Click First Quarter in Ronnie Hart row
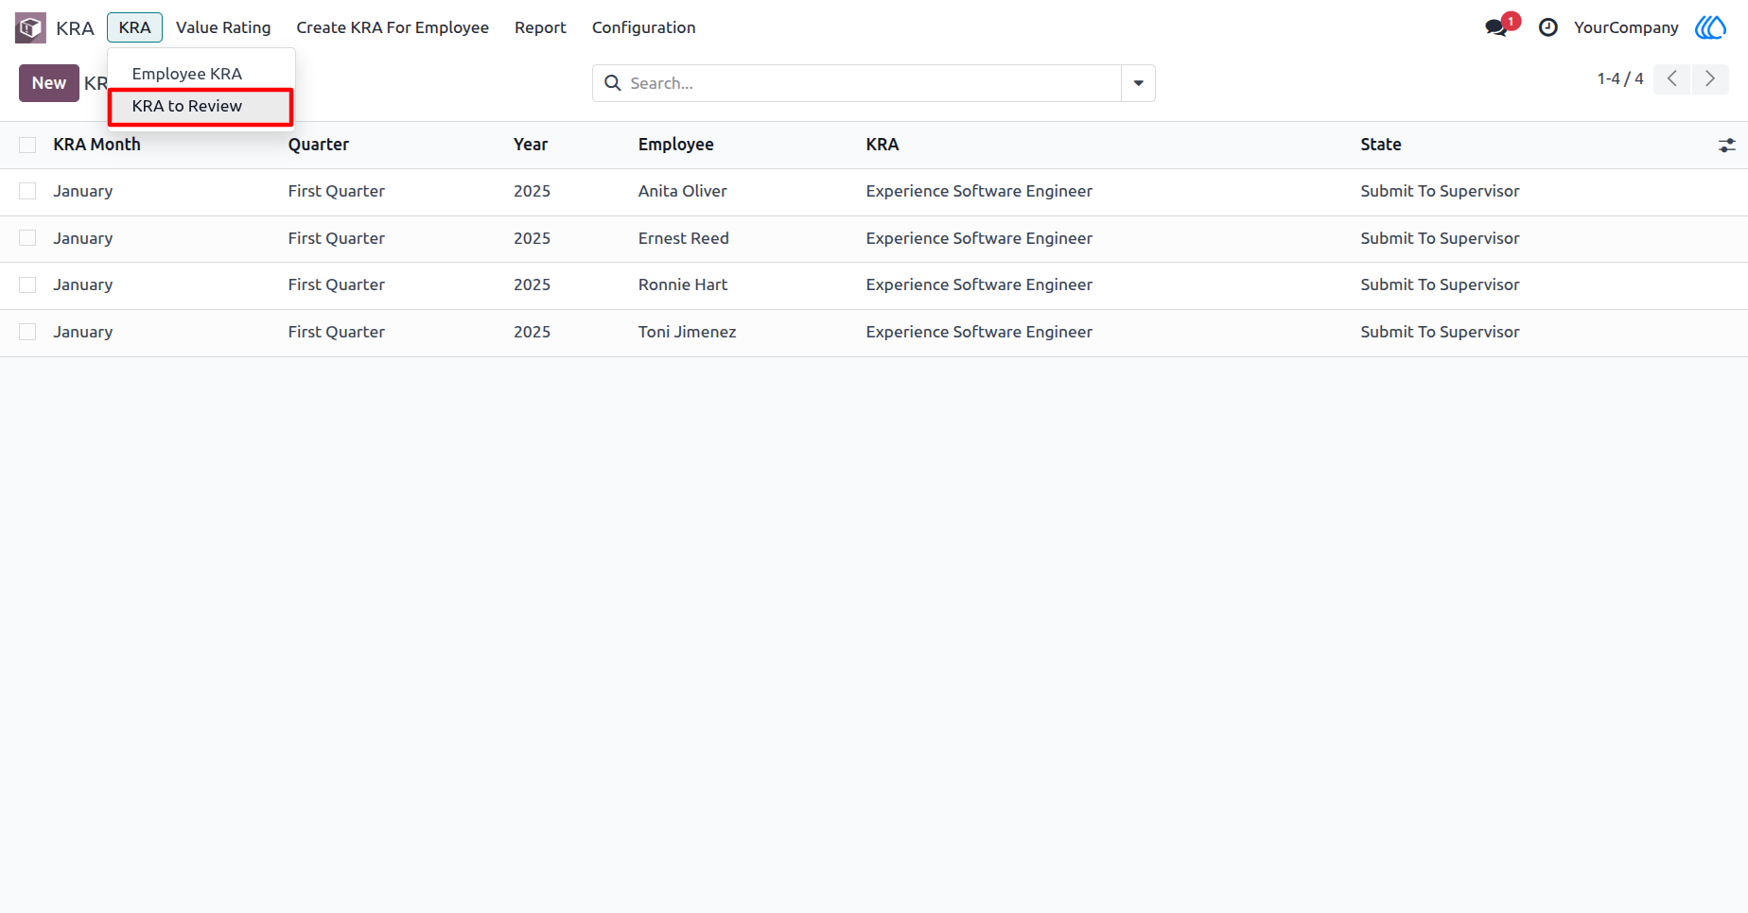Viewport: 1748px width, 913px height. 337,284
